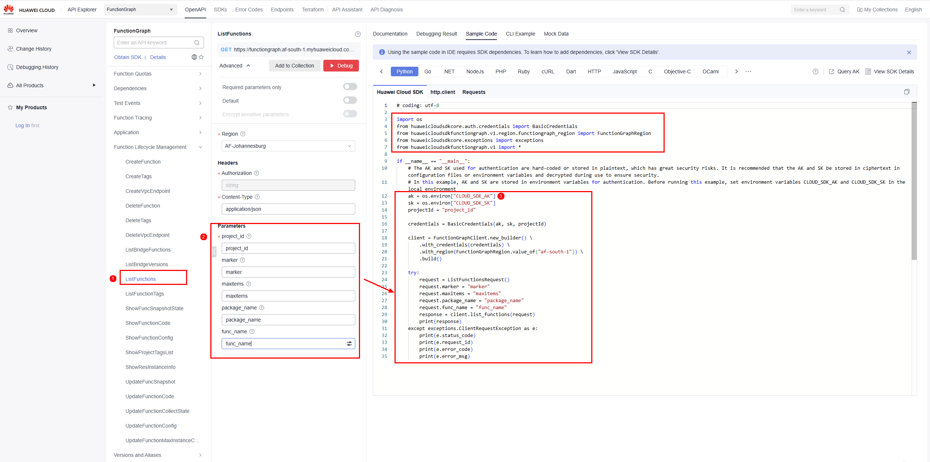930x462 pixels.
Task: Open the ListFunctions help question icon
Action: click(358, 34)
